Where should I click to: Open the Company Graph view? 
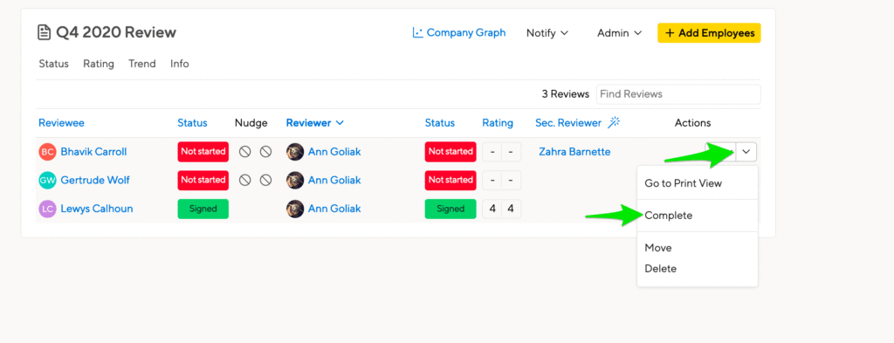[x=459, y=32]
